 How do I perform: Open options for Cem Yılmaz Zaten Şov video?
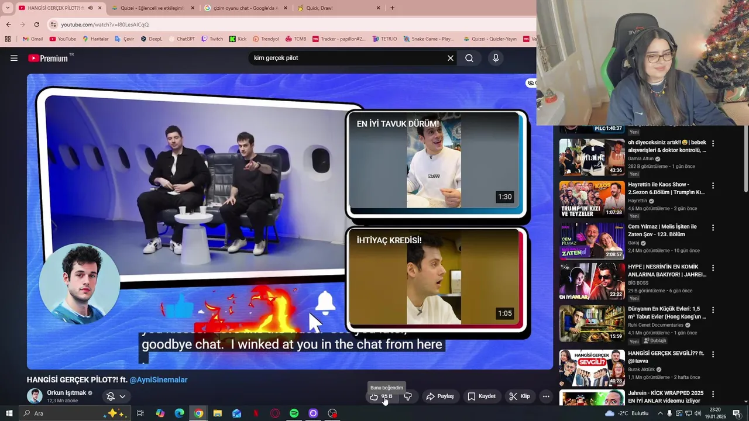tap(713, 227)
